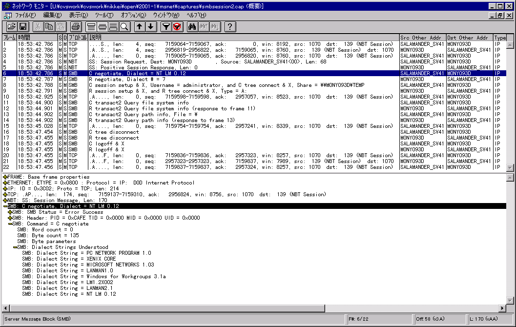Image resolution: width=516 pixels, height=327 pixels.
Task: Go to previous frame with up arrow
Action: tap(140, 27)
